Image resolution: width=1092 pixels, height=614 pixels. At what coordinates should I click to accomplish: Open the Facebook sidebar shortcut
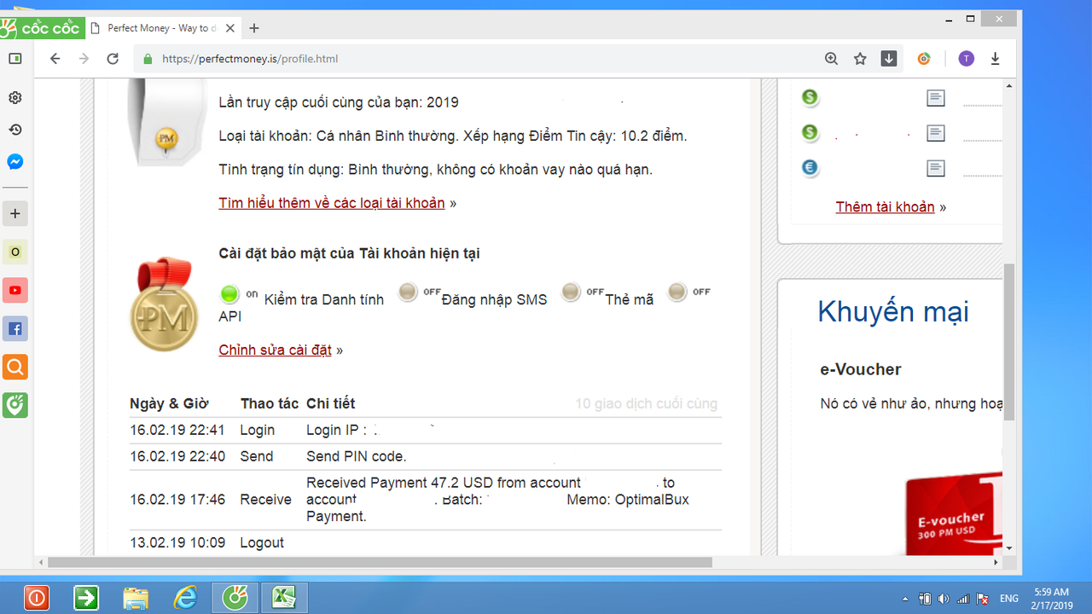(15, 328)
